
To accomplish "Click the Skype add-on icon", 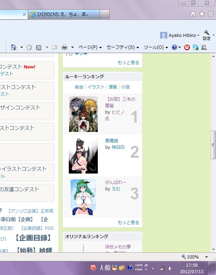I will click(195, 47).
